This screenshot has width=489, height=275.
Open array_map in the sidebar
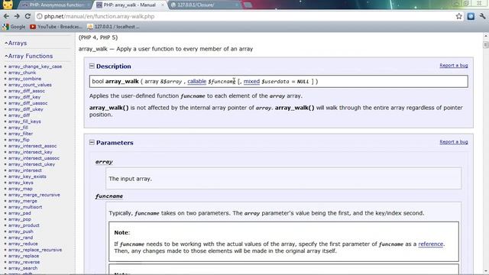click(21, 189)
